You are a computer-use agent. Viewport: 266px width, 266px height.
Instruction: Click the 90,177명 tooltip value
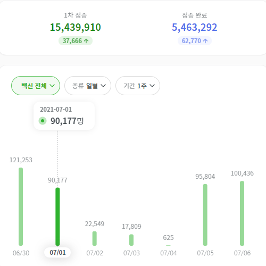67,121
